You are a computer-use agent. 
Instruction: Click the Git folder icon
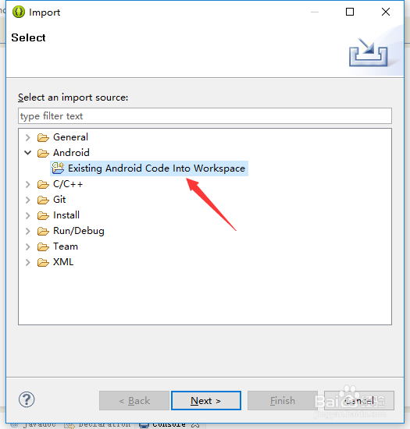pos(43,200)
